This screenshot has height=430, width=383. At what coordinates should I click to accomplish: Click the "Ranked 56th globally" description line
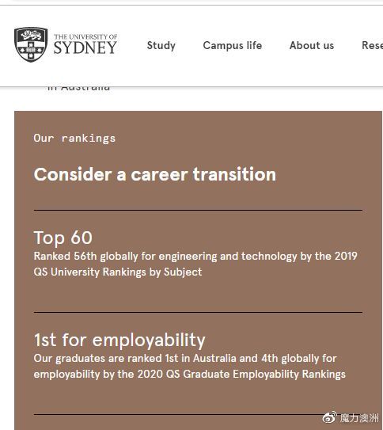point(195,256)
